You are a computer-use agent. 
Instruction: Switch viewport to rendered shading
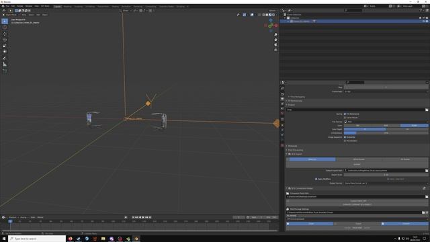point(273,15)
